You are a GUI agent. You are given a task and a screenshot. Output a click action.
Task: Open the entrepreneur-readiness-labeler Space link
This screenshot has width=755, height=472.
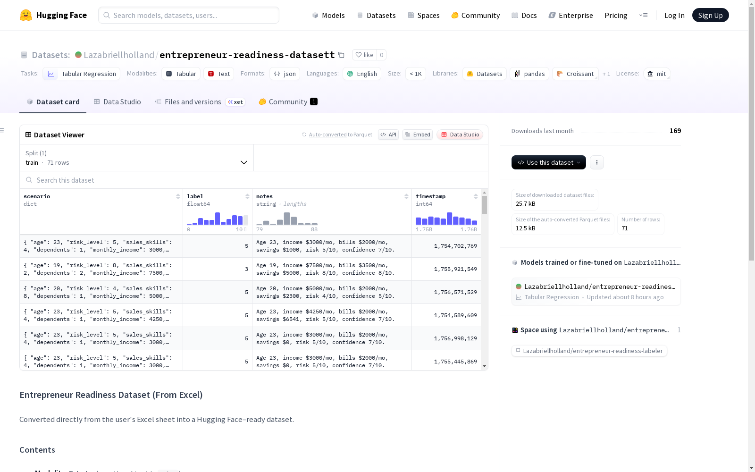589,351
